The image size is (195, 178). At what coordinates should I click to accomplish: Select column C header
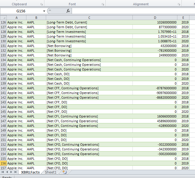tap(89, 18)
